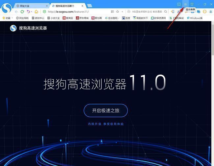Click the magnifying glass search icon
The width and height of the screenshot is (214, 166).
click(x=166, y=12)
